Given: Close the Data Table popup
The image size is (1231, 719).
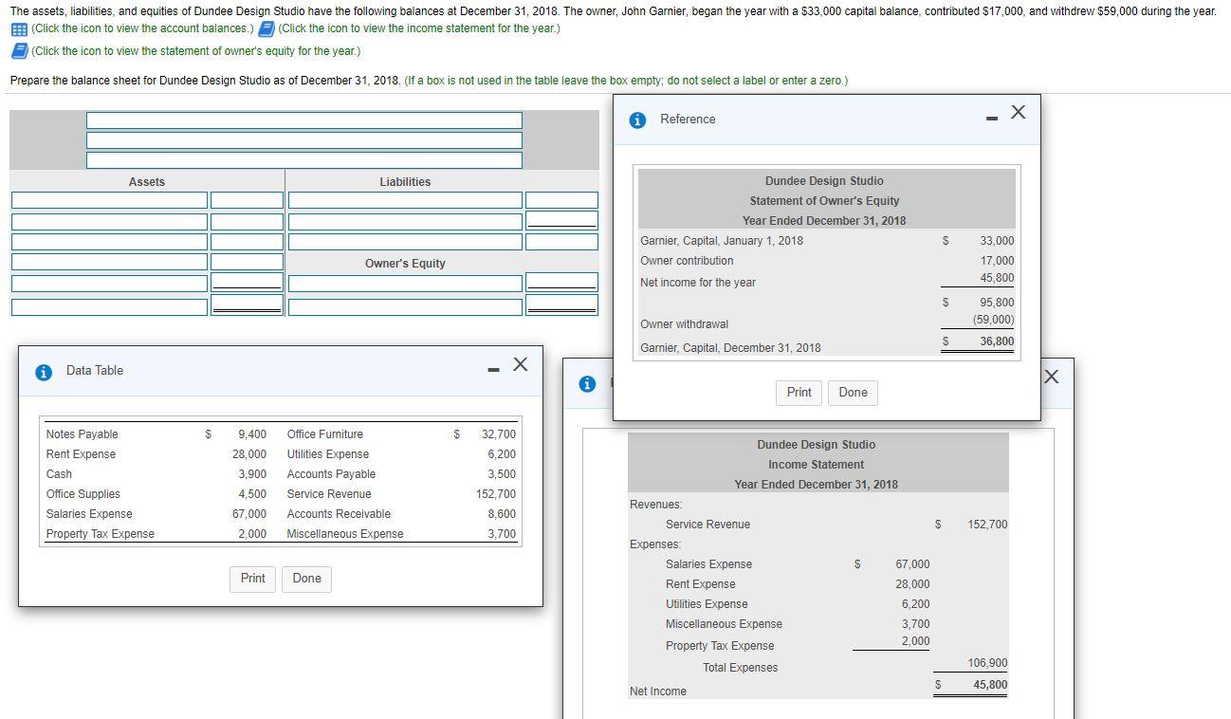Looking at the screenshot, I should point(520,364).
